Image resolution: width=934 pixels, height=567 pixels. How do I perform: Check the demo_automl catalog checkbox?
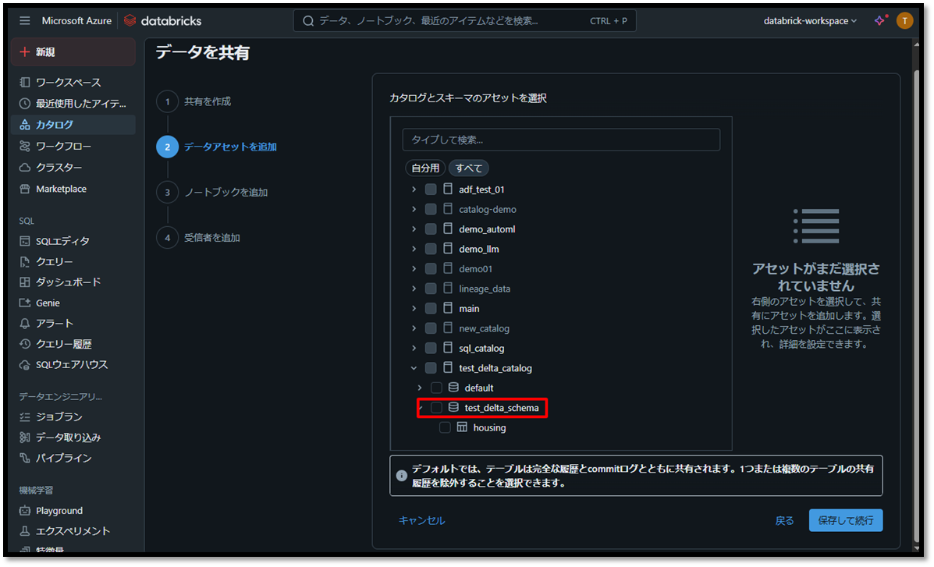pyautogui.click(x=431, y=229)
